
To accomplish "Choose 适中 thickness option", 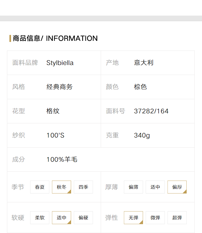I will coord(155,187).
